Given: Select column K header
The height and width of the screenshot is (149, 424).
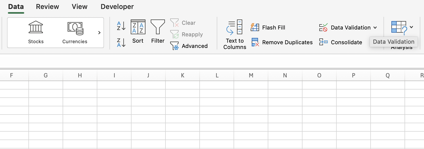Looking at the screenshot, I should coord(183,76).
